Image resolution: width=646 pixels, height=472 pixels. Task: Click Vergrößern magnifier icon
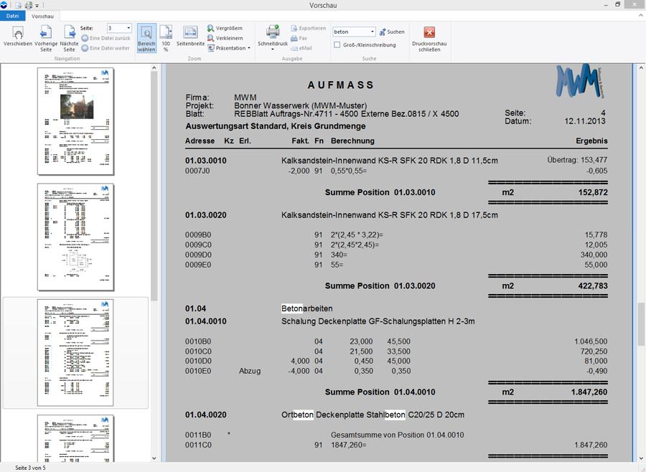(210, 28)
